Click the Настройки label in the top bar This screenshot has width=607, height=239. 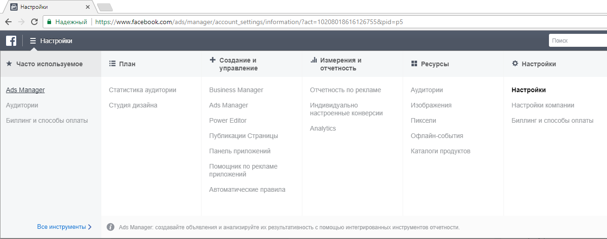tap(56, 41)
